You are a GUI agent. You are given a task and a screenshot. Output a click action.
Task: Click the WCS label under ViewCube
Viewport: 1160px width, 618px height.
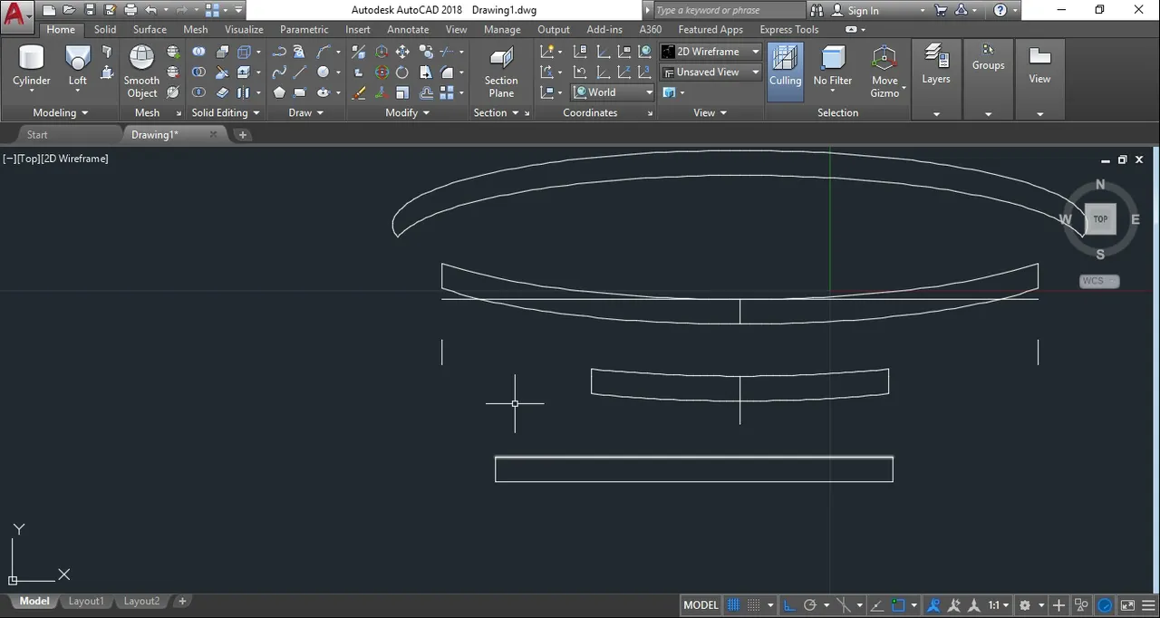[x=1098, y=281]
